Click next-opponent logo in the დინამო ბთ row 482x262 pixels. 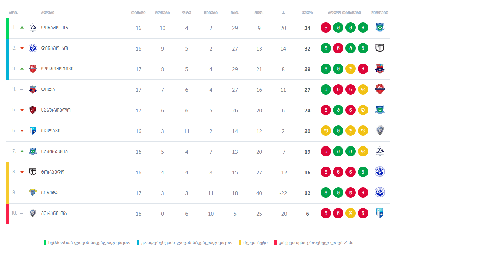click(380, 48)
